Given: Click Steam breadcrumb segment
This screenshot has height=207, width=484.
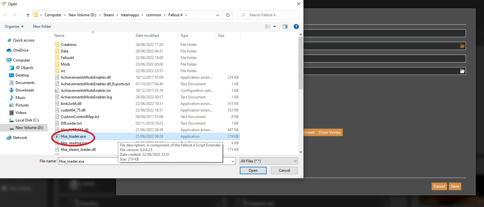Looking at the screenshot, I should [109, 15].
